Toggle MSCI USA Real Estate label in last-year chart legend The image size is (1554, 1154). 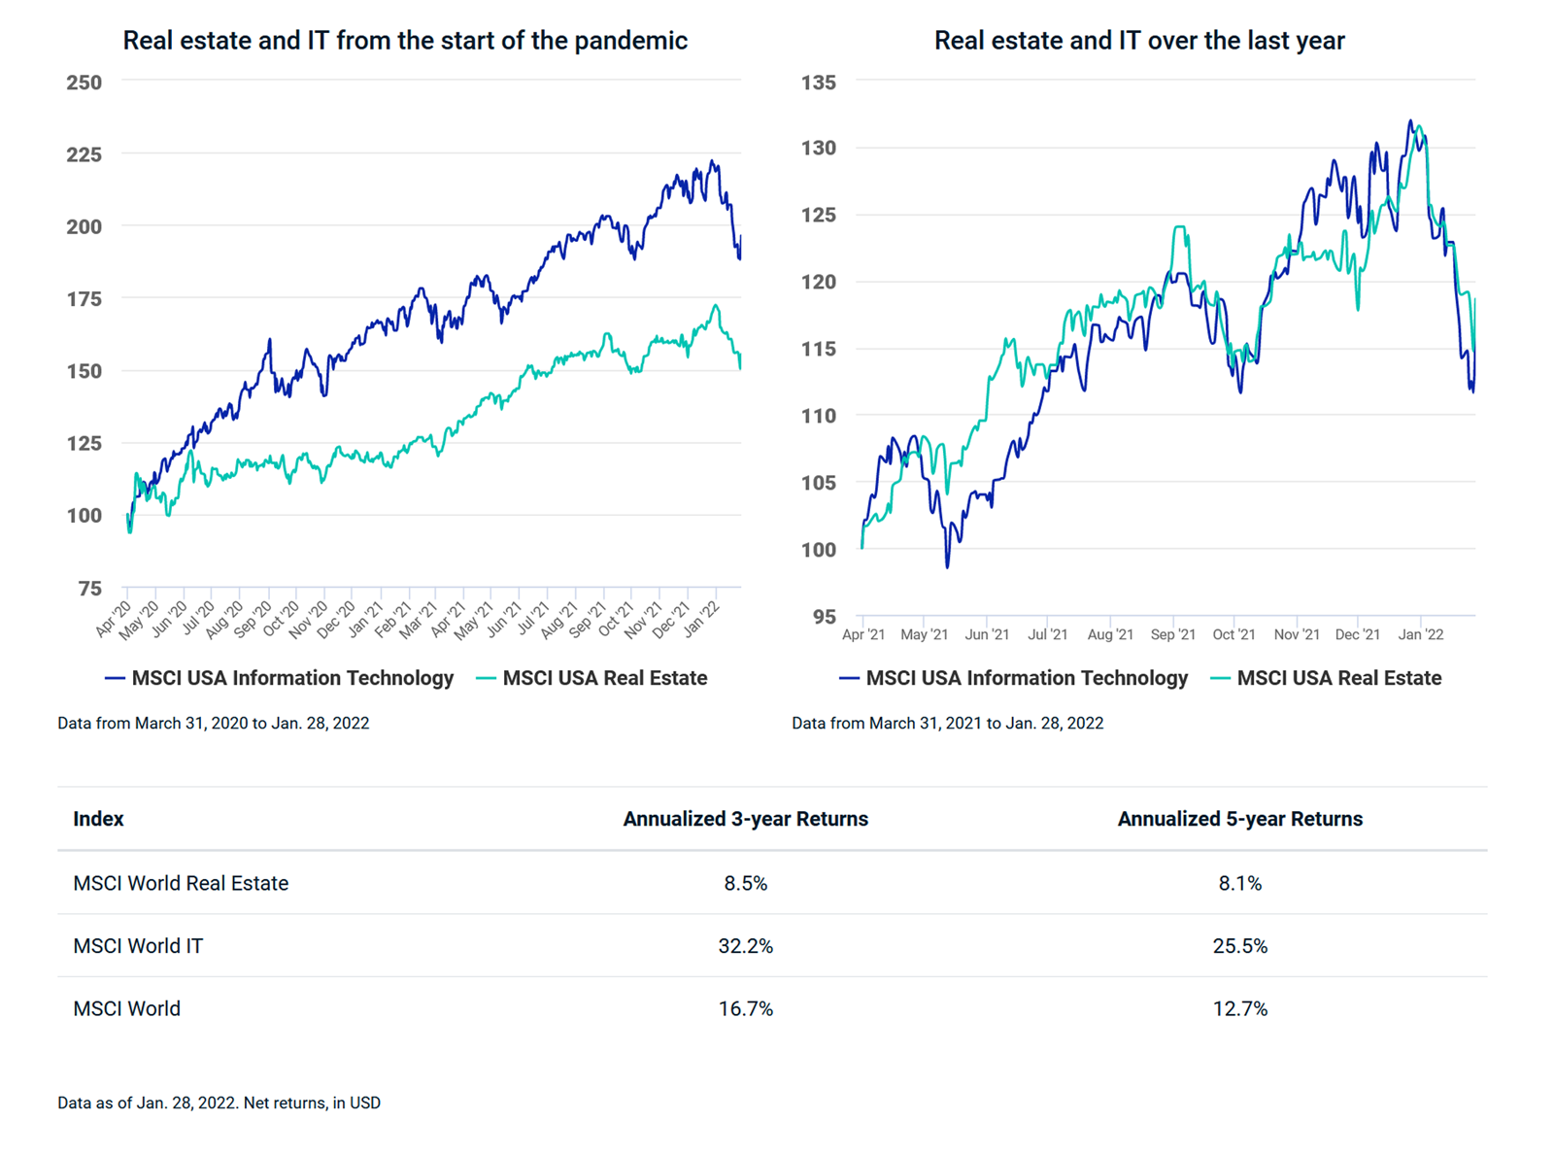pyautogui.click(x=1338, y=678)
